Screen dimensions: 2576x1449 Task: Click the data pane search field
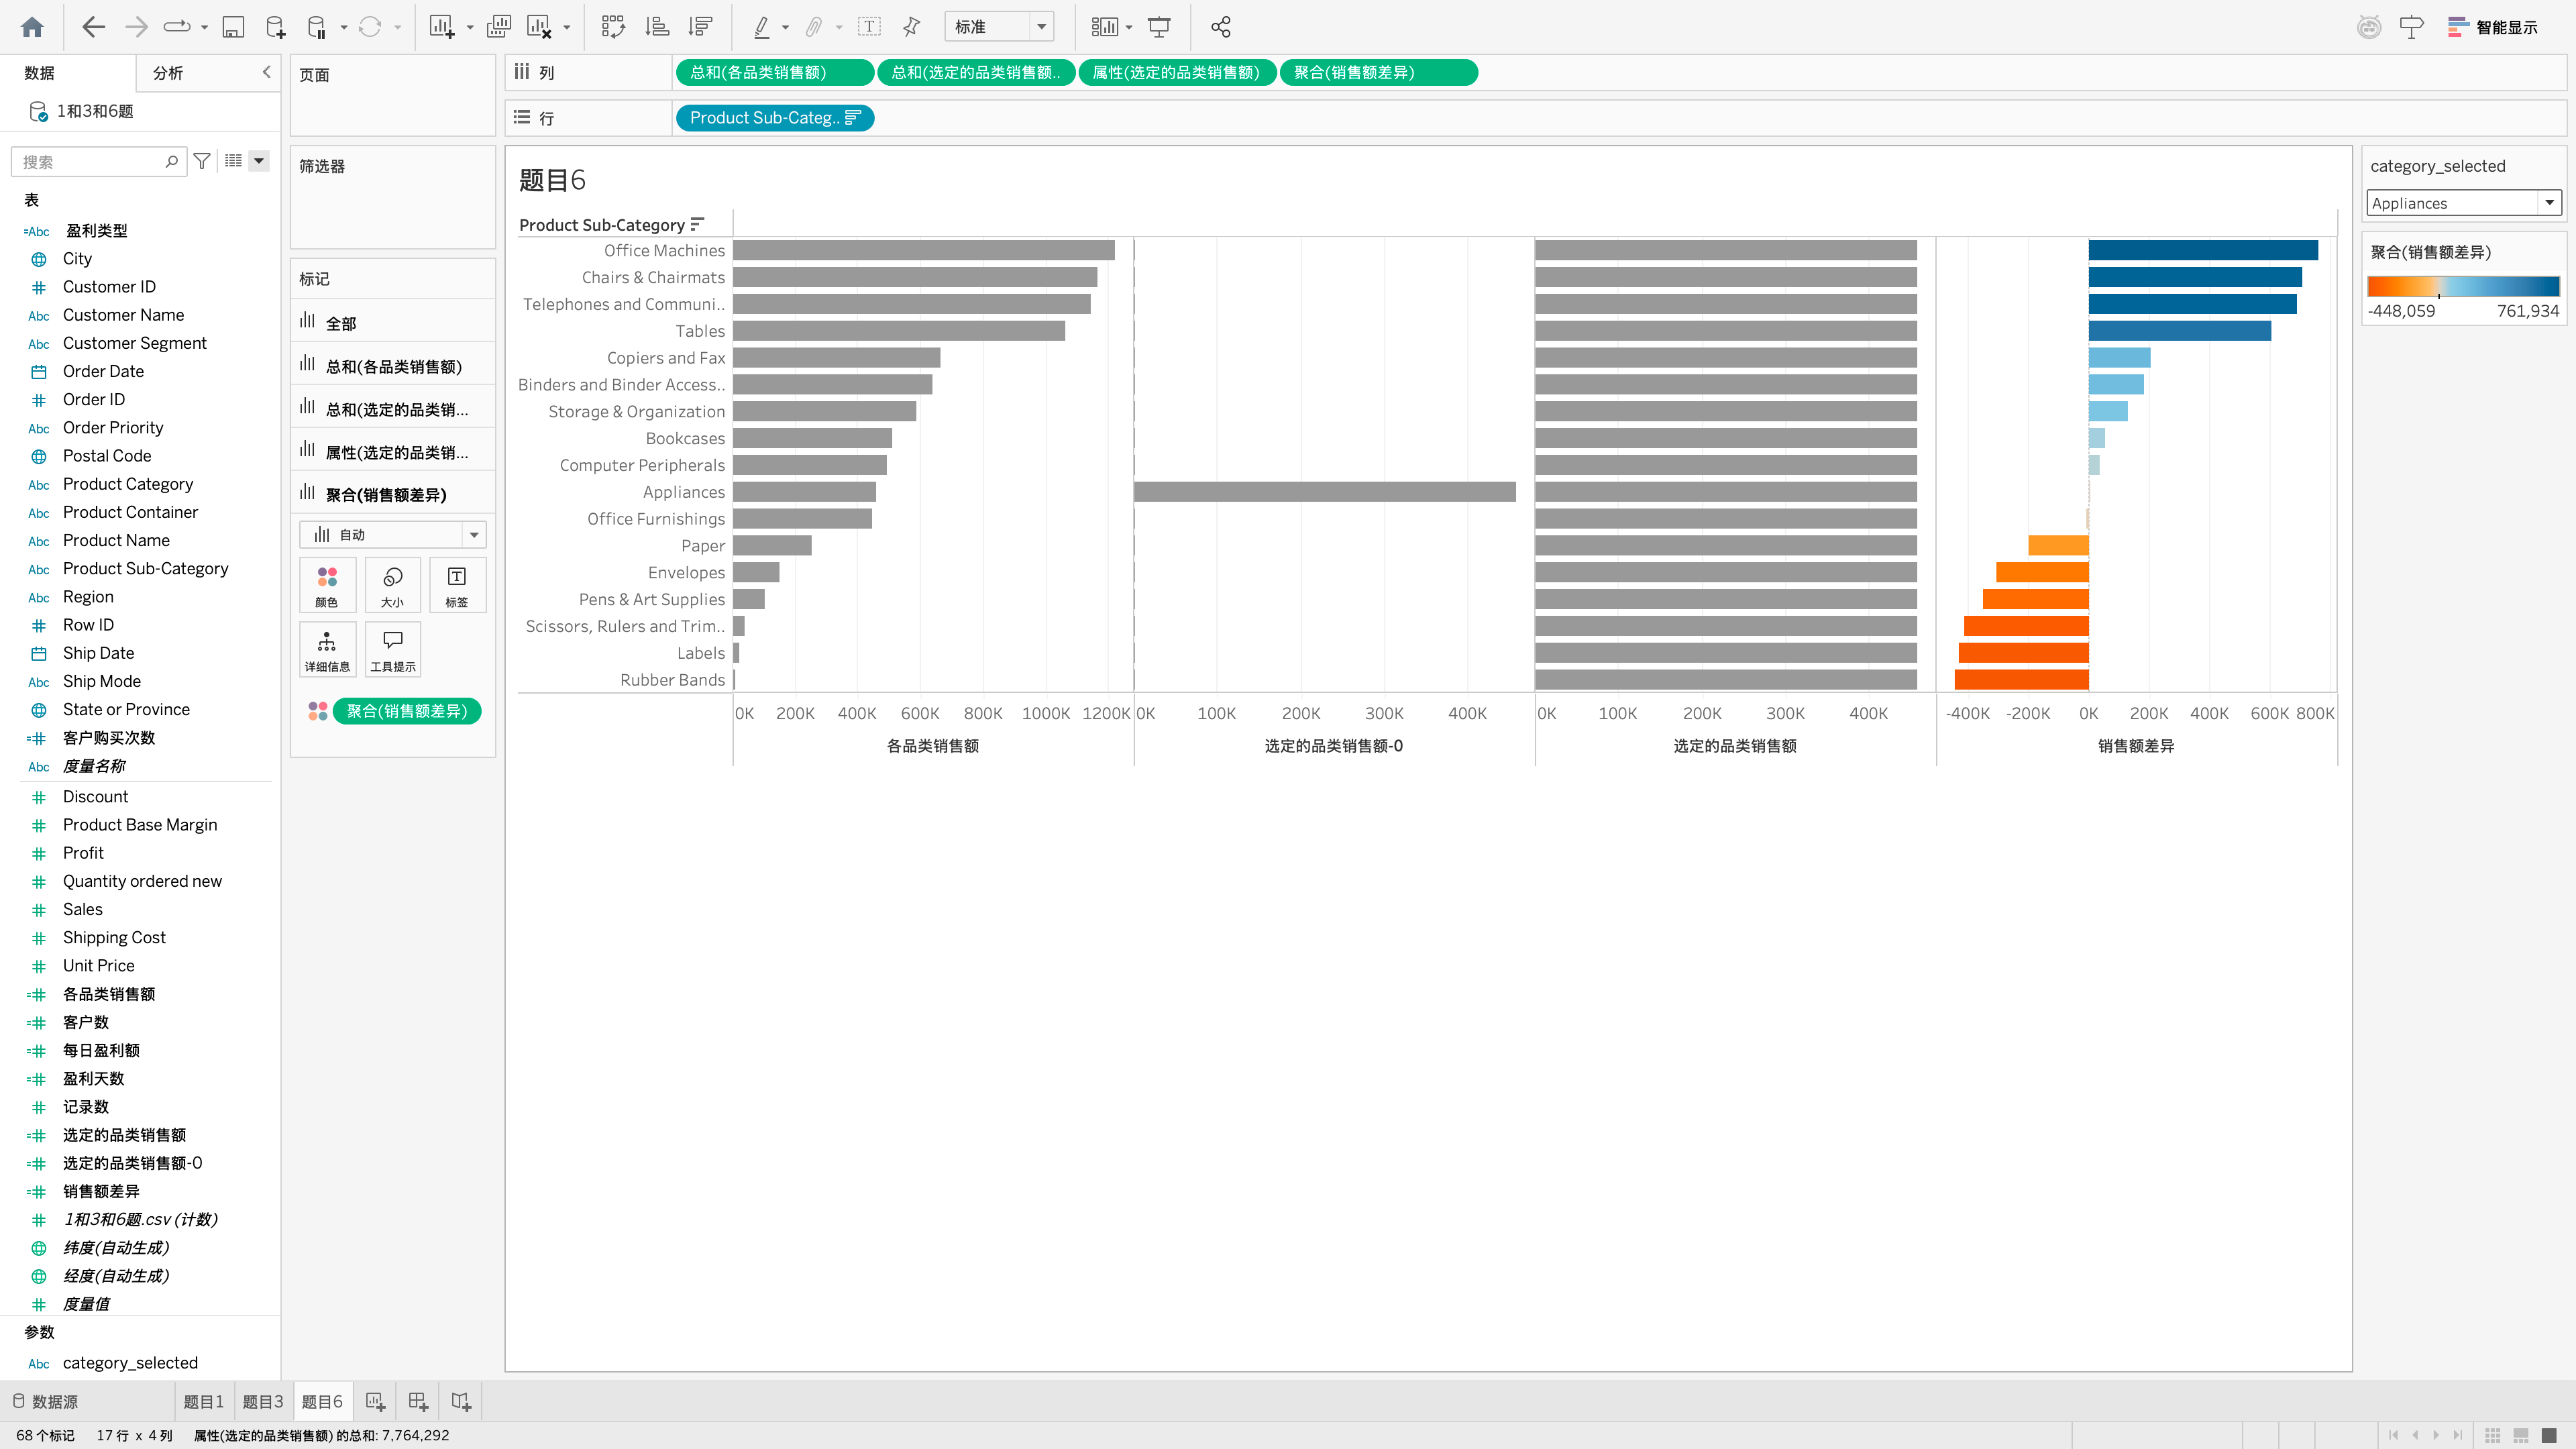point(98,161)
